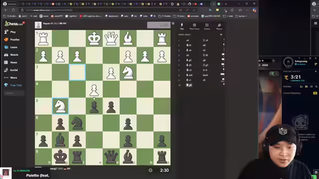Viewport: 319px width, 179px height.
Task: Click the Free Trial diamond link
Action: point(13,85)
